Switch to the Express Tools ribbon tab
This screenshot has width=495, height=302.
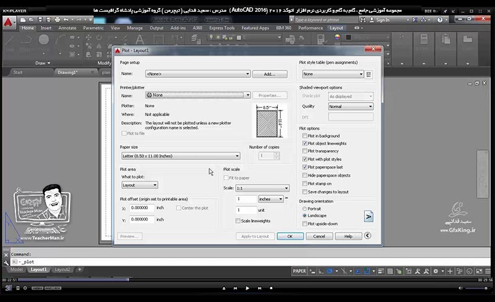222,28
